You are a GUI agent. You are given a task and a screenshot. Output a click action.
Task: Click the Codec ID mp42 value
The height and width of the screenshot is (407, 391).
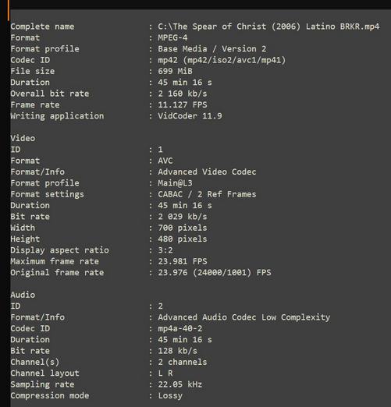(x=222, y=60)
